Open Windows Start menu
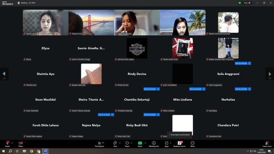 pyautogui.click(x=3, y=151)
